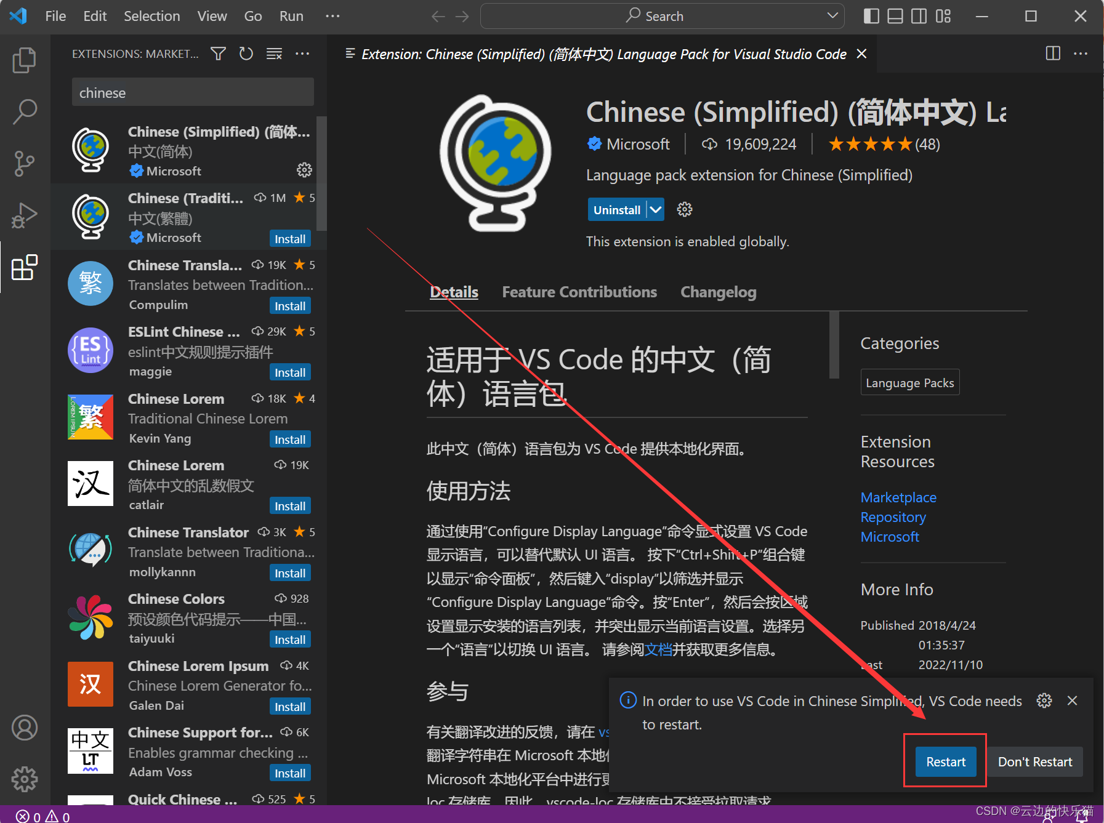This screenshot has height=823, width=1104.
Task: Open the Changelog tab
Action: [718, 292]
